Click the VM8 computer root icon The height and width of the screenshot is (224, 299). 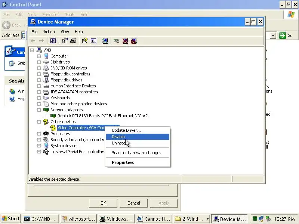pyautogui.click(x=39, y=50)
